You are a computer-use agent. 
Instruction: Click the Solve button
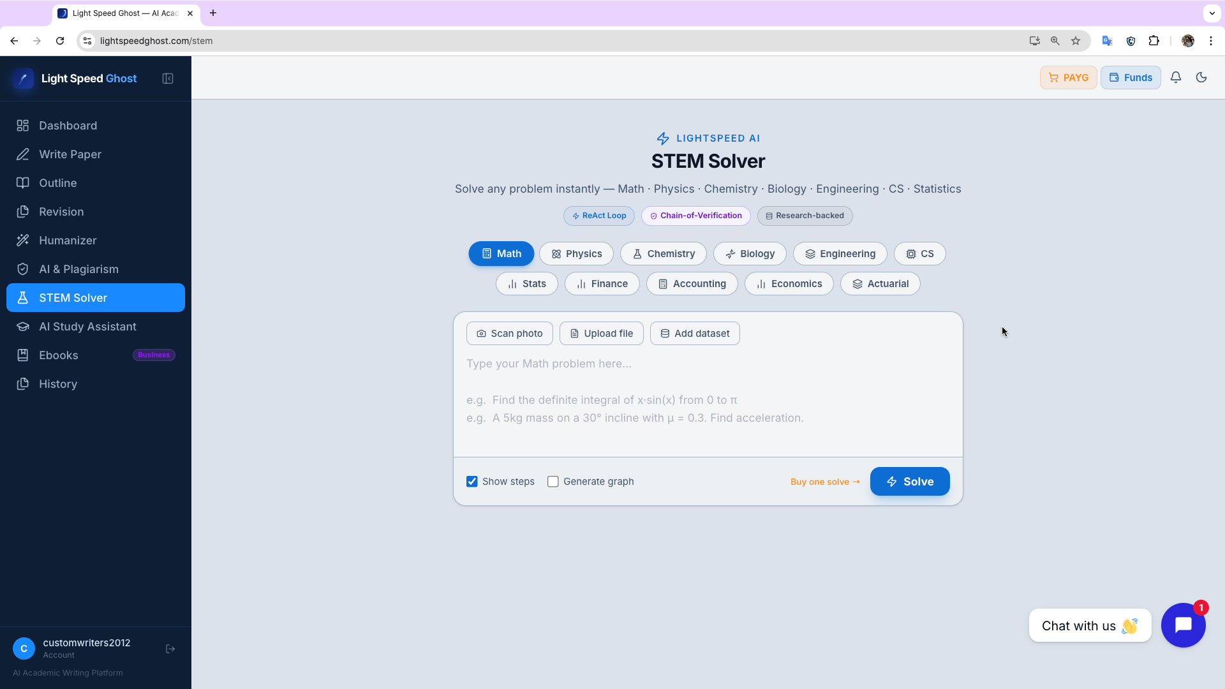910,482
